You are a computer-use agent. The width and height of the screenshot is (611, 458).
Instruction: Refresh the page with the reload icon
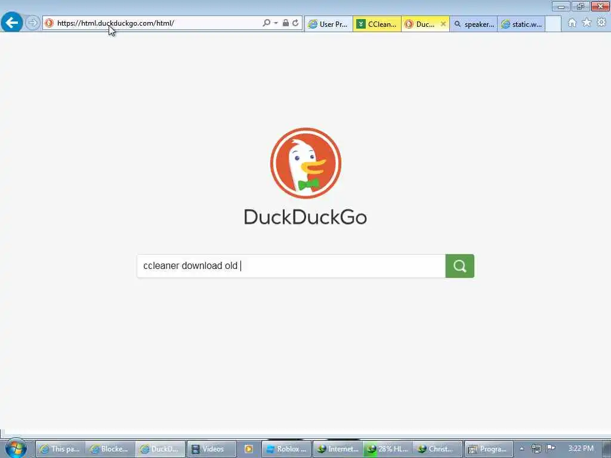(296, 23)
